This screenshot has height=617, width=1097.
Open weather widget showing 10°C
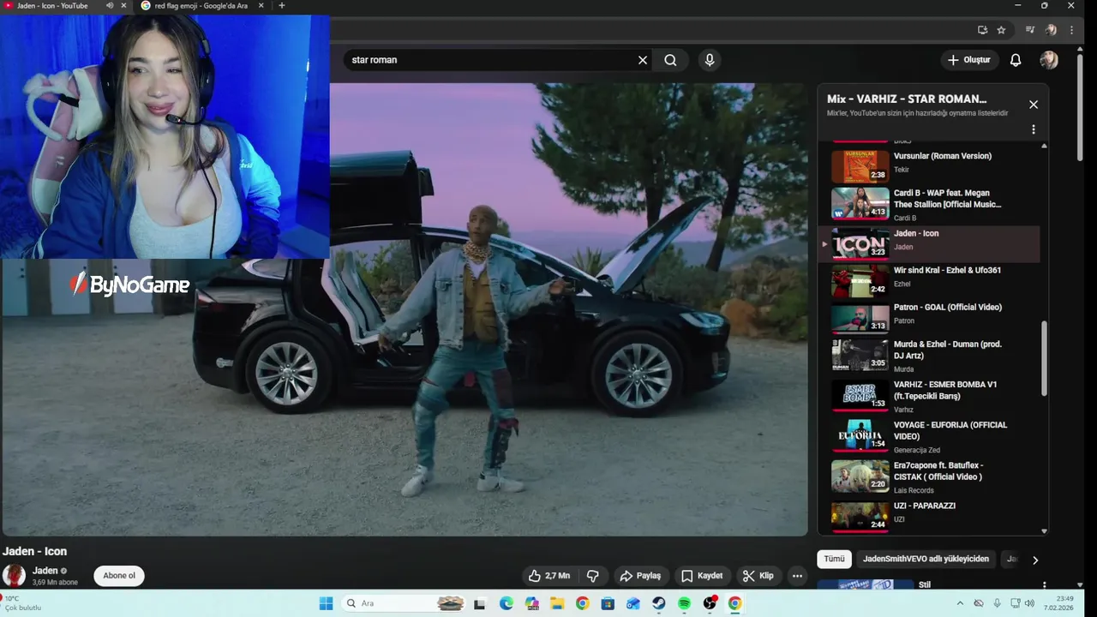22,603
